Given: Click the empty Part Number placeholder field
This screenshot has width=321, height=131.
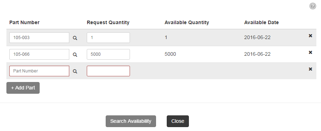Looking at the screenshot, I should tap(39, 71).
